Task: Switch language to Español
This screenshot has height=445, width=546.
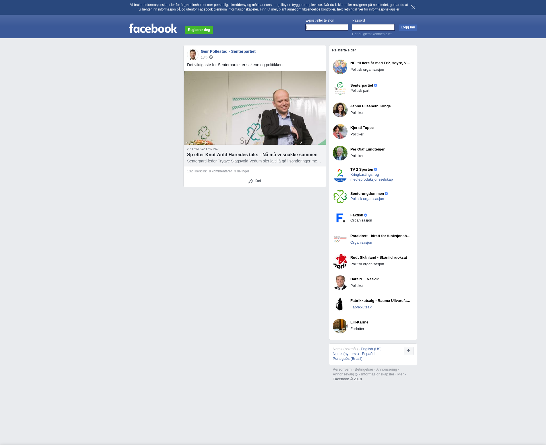Action: point(369,354)
